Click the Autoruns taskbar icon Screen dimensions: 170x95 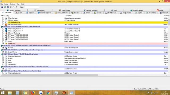click(72, 93)
